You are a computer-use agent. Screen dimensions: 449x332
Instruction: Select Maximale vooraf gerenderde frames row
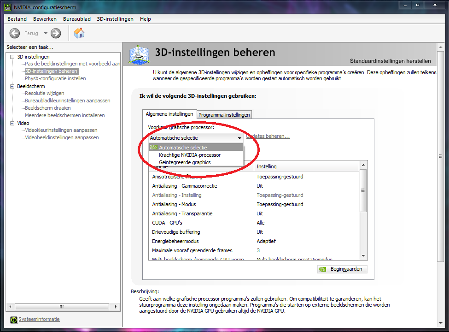click(x=254, y=250)
